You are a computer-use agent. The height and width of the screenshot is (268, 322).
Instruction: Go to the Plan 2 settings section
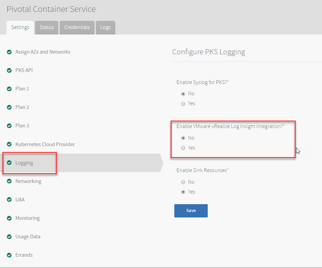22,107
